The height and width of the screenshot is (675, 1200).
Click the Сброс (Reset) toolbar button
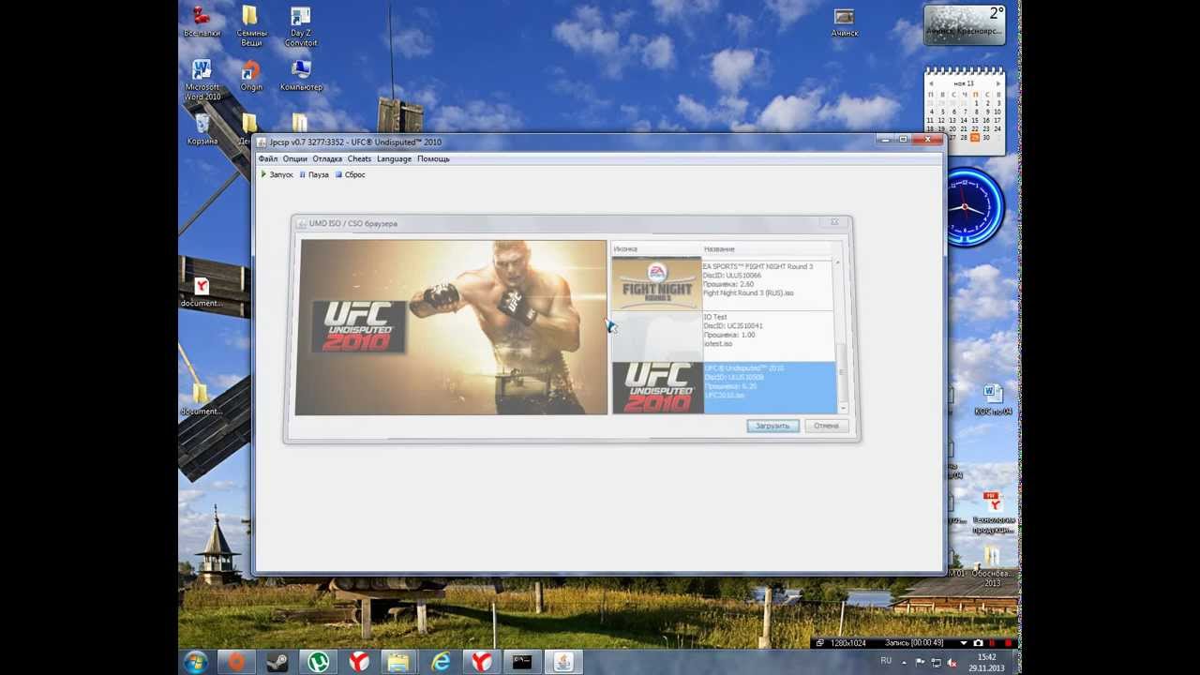click(351, 174)
